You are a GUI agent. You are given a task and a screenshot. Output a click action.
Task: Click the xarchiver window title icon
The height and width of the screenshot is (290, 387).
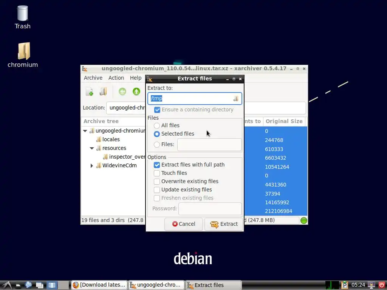[85, 69]
